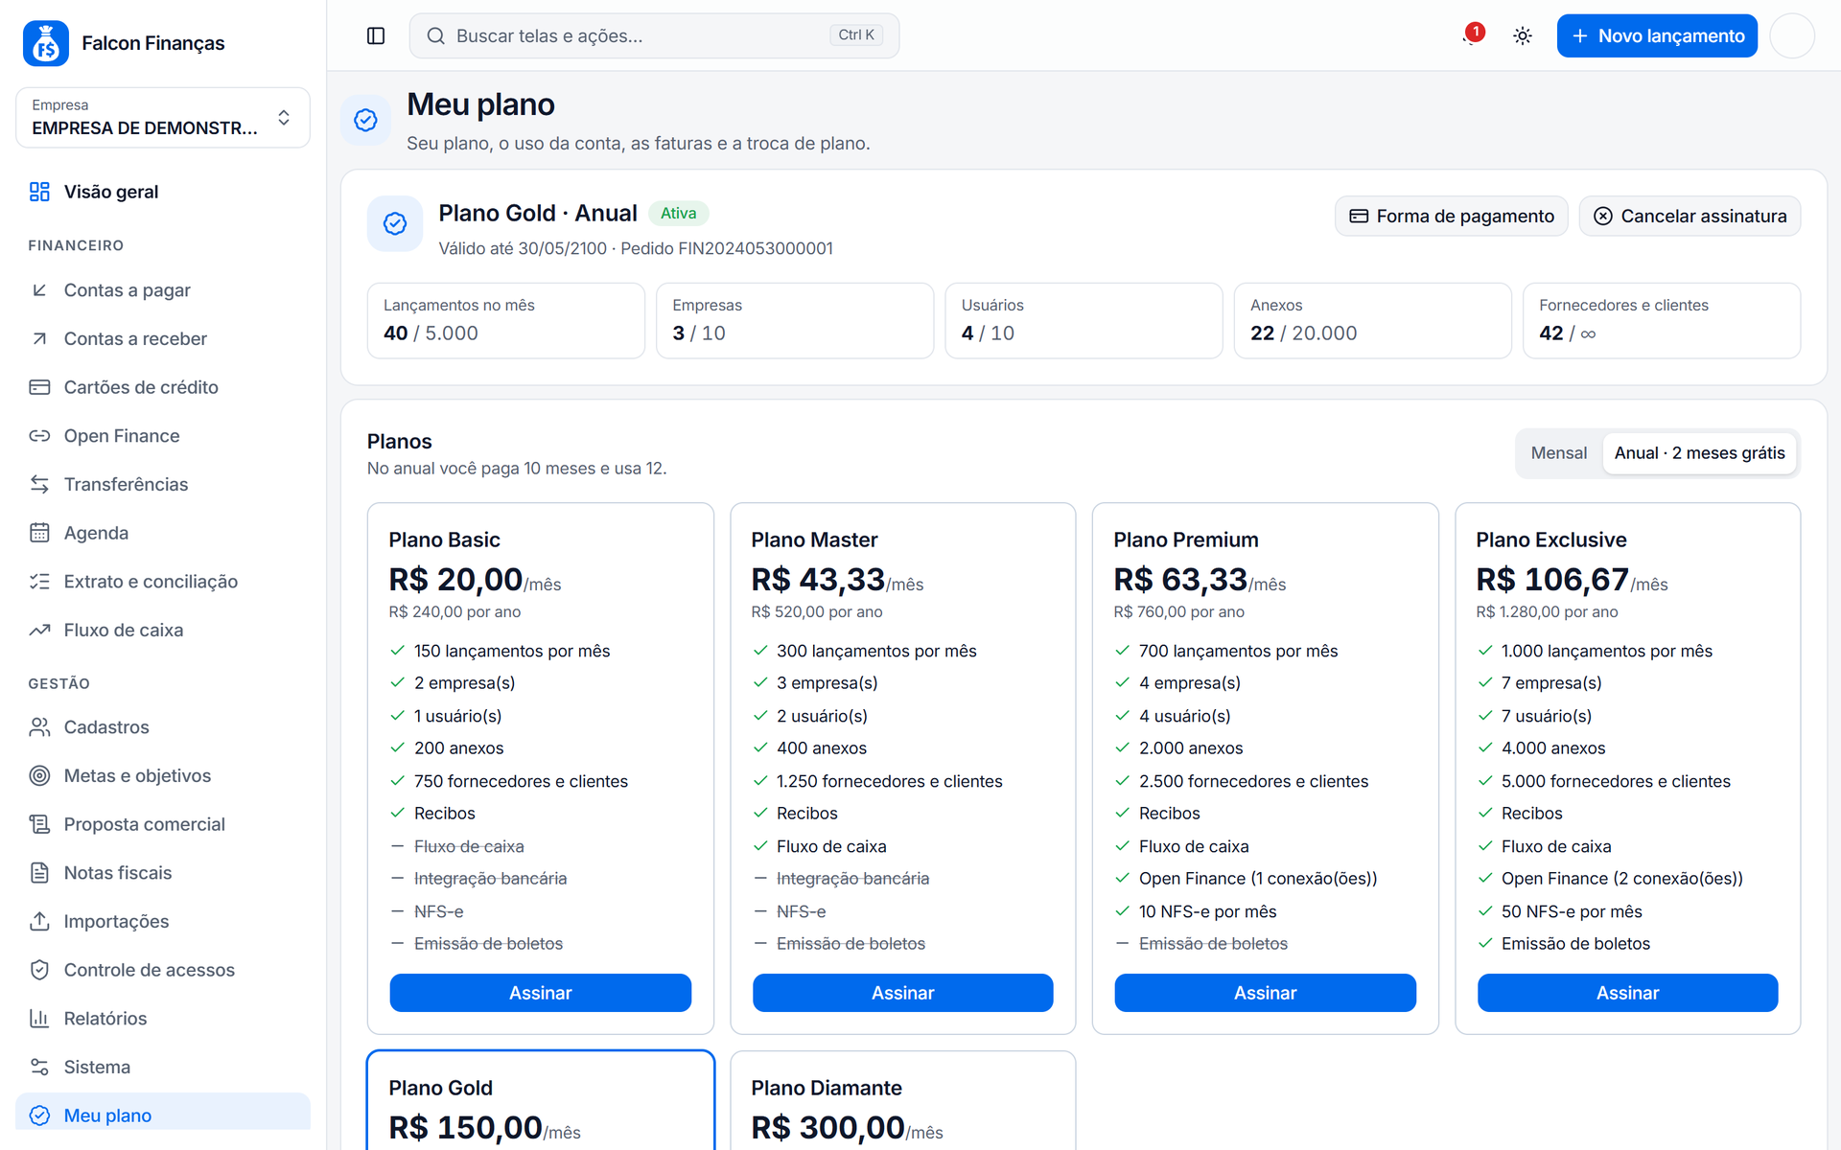Click the Fluxo de caixa trend icon
Screen dimensions: 1841x1150
39,630
